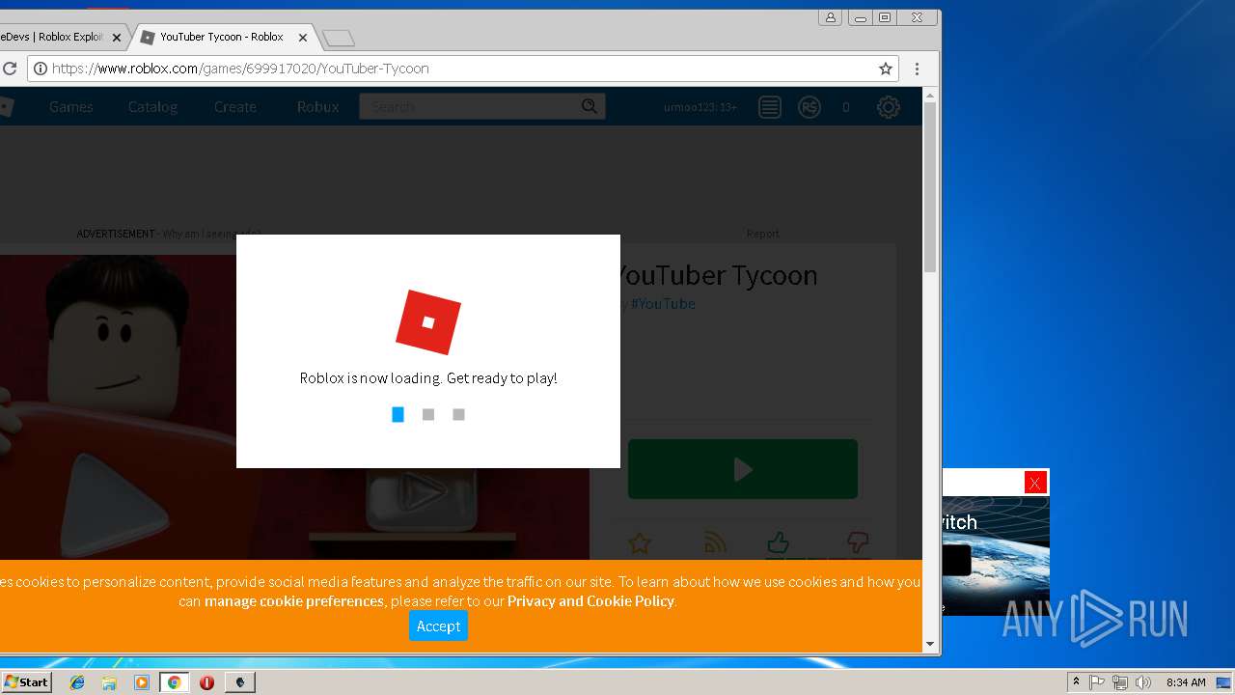1235x695 pixels.
Task: Click the search magnifier icon
Action: [590, 106]
